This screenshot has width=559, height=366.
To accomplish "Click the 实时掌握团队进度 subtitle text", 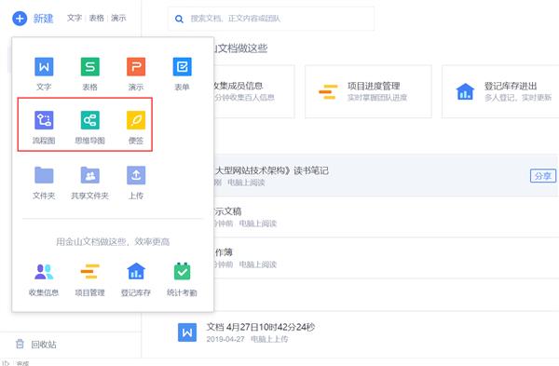I will click(377, 98).
